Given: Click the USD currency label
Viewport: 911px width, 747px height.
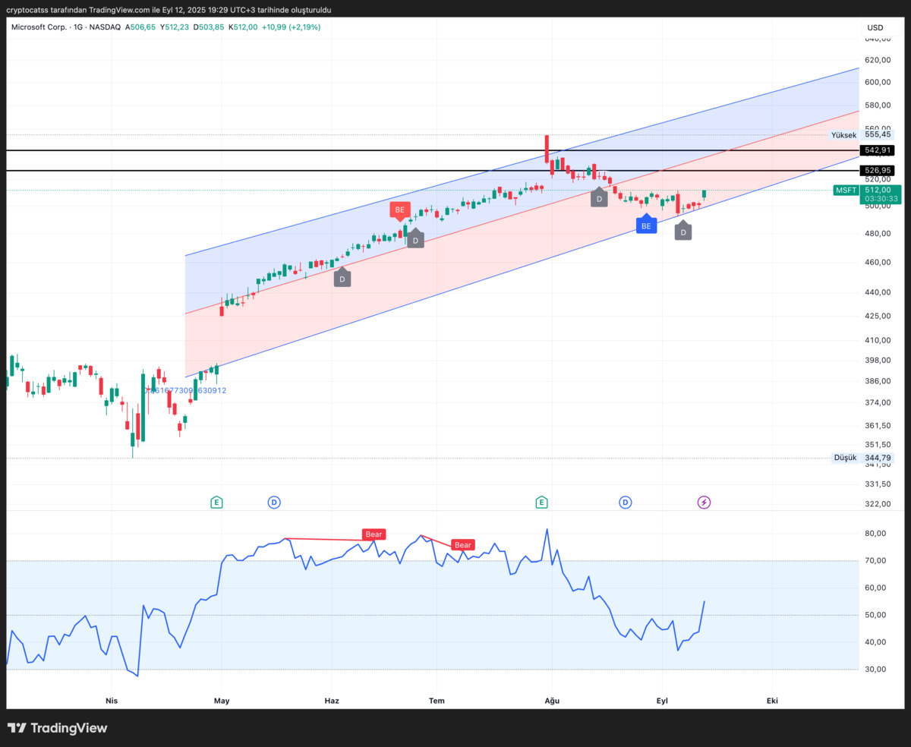Looking at the screenshot, I should click(875, 27).
